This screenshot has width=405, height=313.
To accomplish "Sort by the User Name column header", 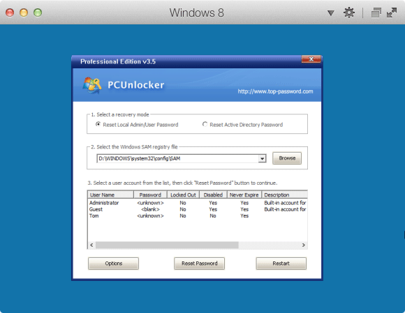I will 110,194.
